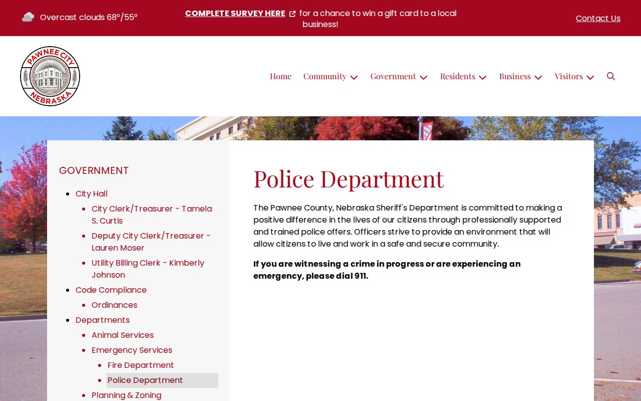641x401 pixels.
Task: Open the Business menu item
Action: 515,76
